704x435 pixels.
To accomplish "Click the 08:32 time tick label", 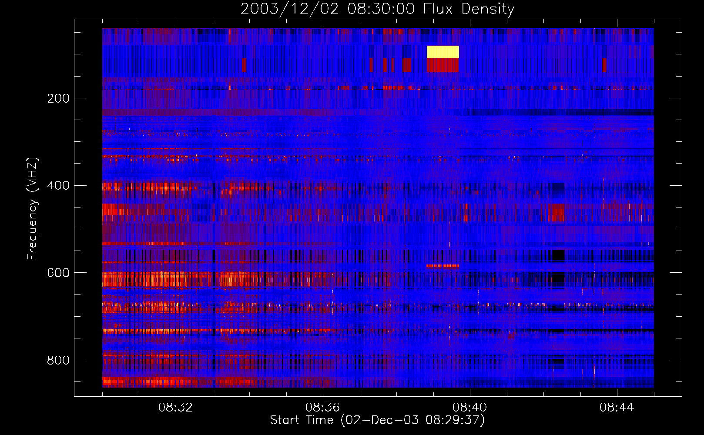I will pyautogui.click(x=176, y=408).
